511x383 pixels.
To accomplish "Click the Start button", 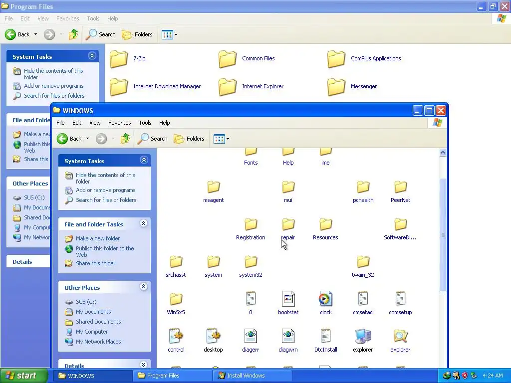I will (23, 376).
